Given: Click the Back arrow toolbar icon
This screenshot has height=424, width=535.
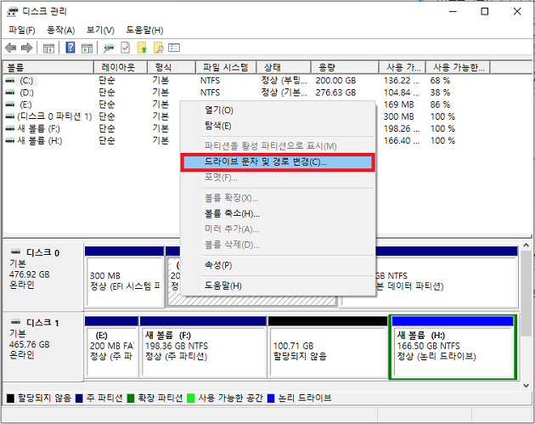Looking at the screenshot, I should tap(10, 48).
